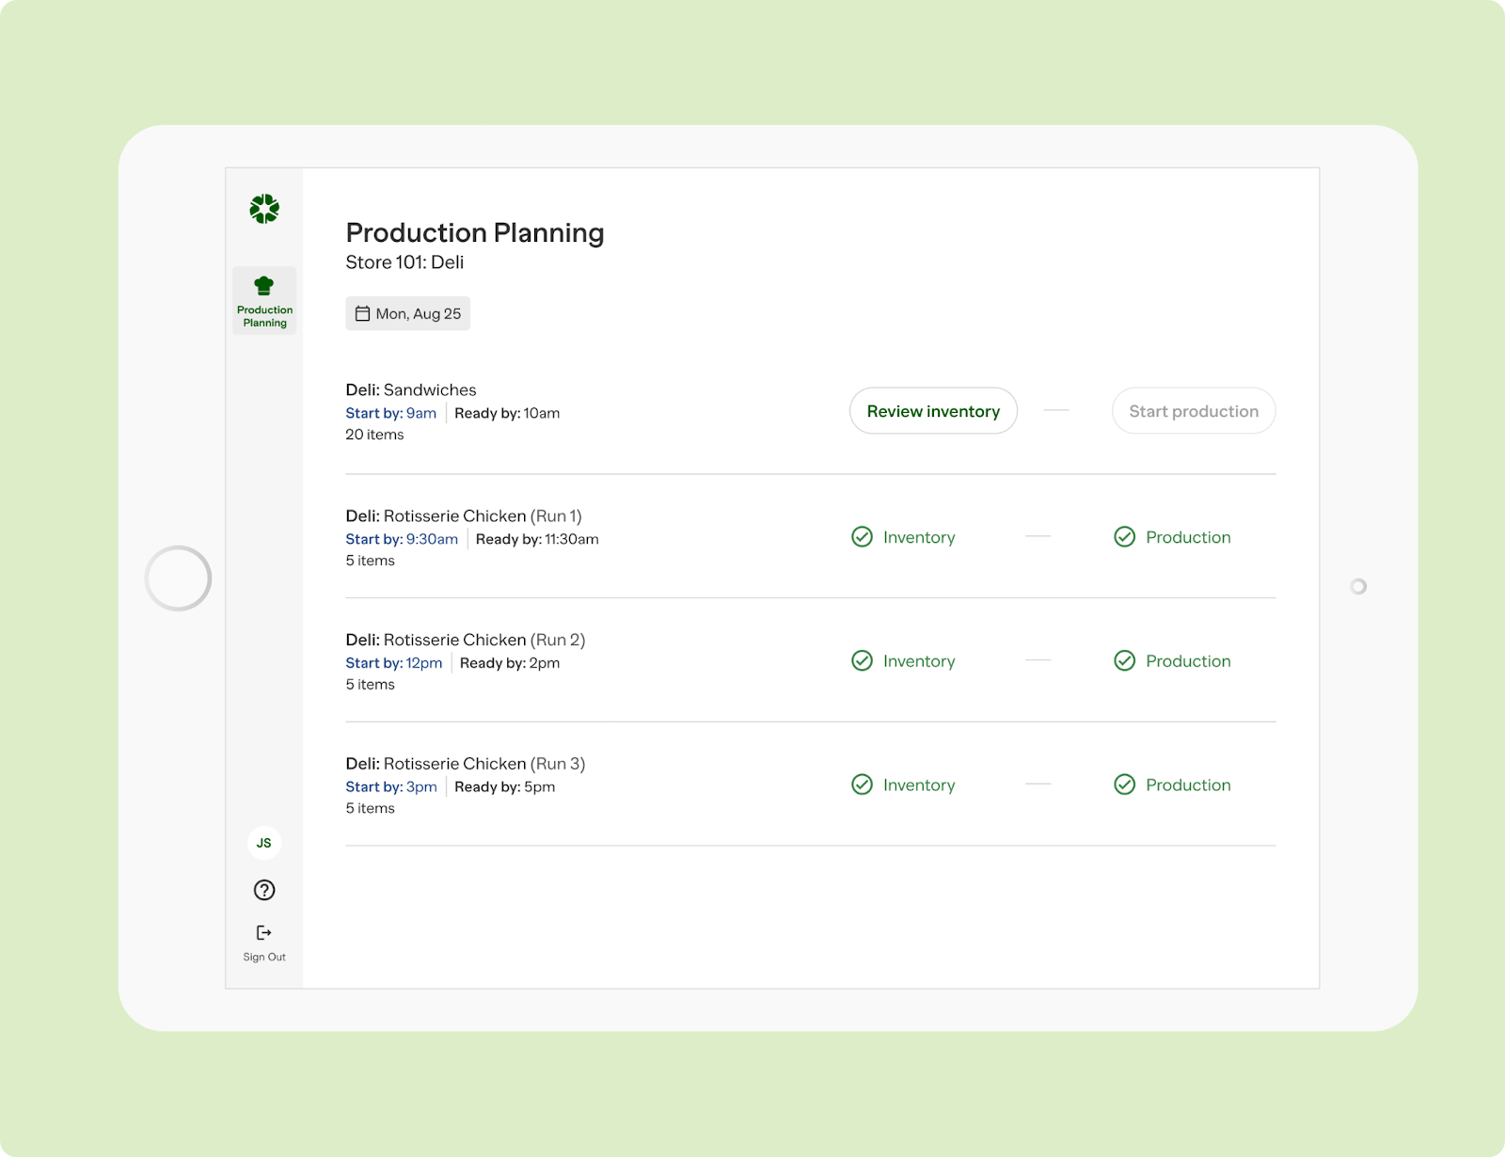Click the Sign Out icon
Viewport: 1505px width, 1157px height.
click(x=264, y=932)
